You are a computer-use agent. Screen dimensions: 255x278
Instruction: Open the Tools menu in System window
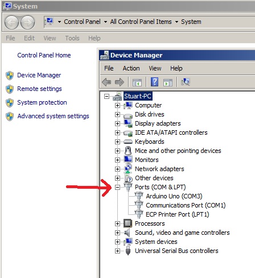click(x=72, y=38)
